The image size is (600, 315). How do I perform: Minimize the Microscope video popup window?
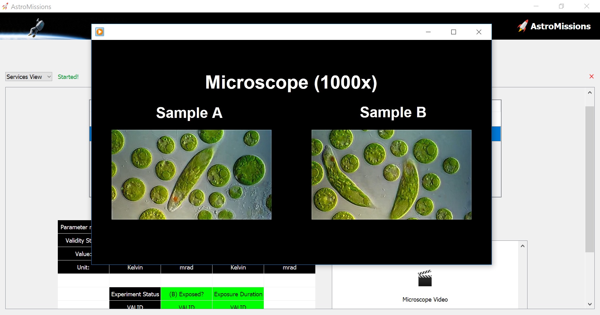[428, 32]
